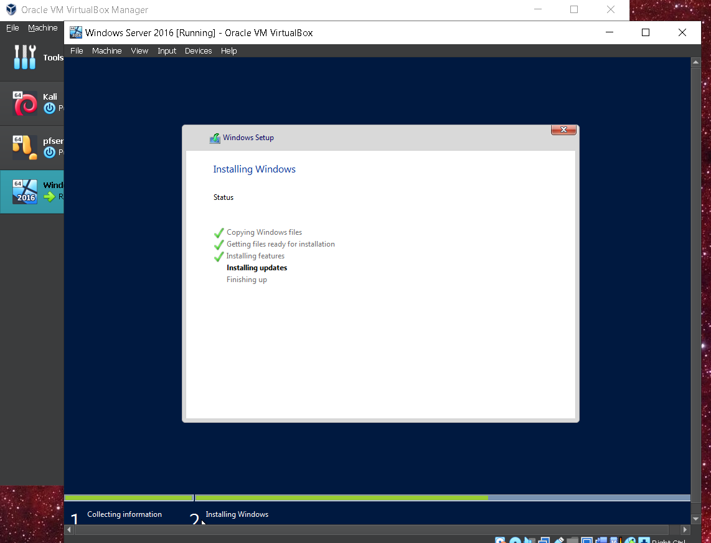Click the network status icon in the status bar
Screen dimensions: 711x543
click(545, 539)
